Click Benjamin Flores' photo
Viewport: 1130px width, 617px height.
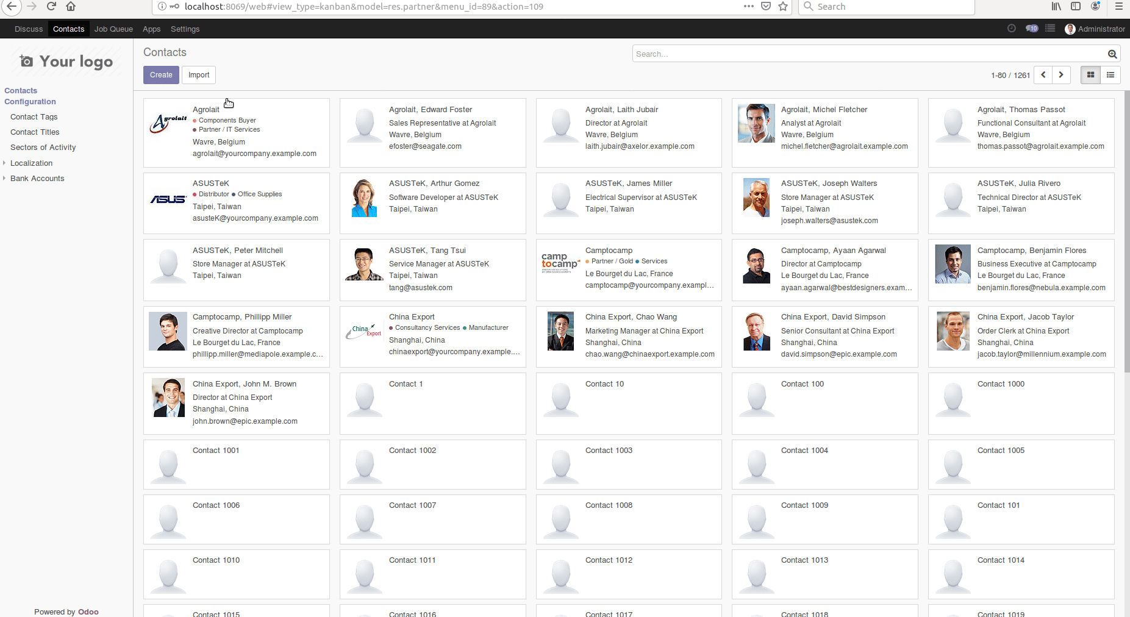(953, 264)
